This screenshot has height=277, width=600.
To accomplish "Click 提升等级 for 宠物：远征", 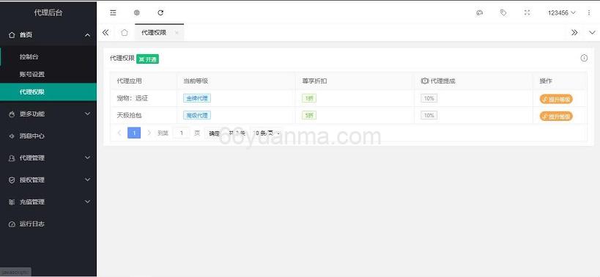I will [x=556, y=99].
